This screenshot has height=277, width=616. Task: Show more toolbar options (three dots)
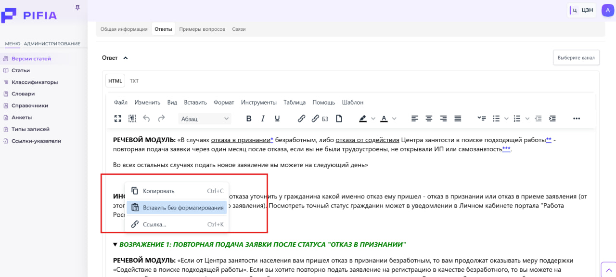577,119
